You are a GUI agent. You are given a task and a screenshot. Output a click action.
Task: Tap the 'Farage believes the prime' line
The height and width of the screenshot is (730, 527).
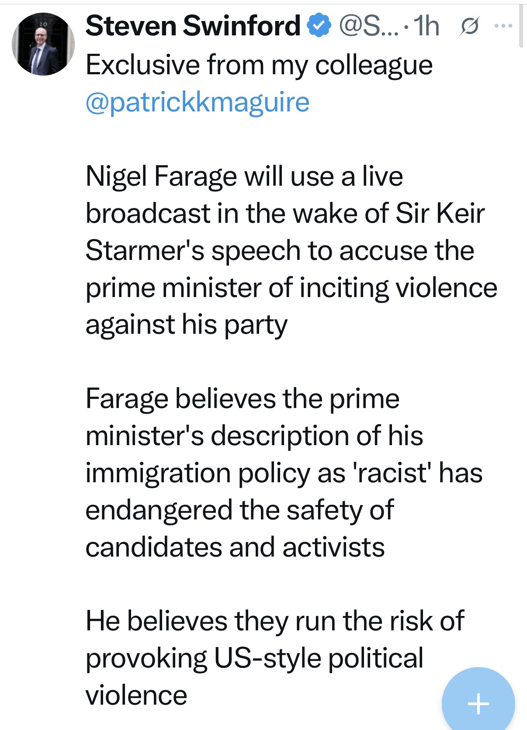pyautogui.click(x=242, y=398)
